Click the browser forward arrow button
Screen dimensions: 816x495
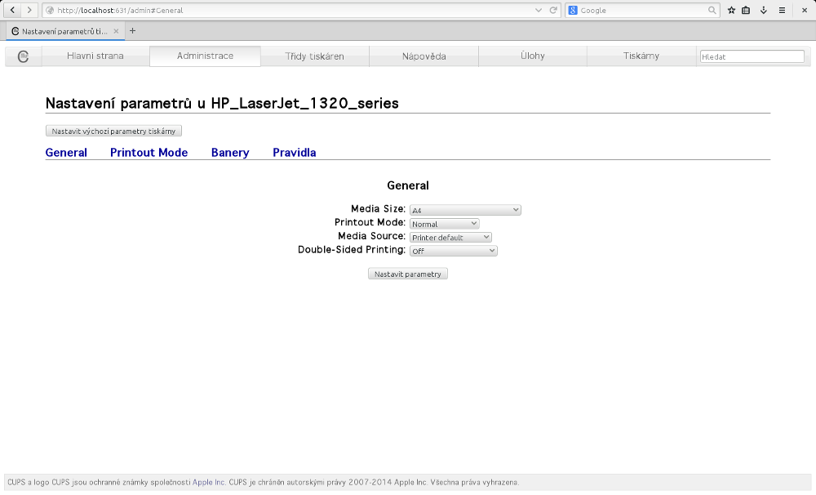tap(29, 10)
